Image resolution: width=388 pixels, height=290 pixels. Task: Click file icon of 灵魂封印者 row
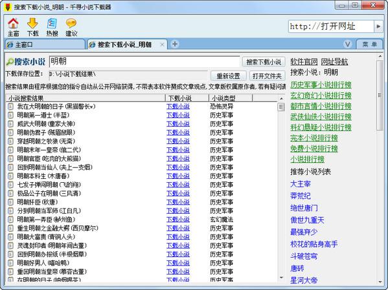pyautogui.click(x=10, y=246)
